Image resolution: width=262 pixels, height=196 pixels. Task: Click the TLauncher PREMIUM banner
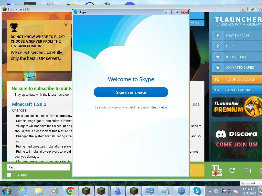click(237, 107)
